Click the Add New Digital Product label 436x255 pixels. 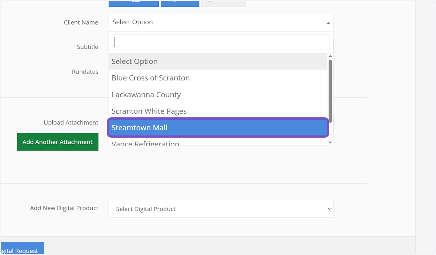pos(64,208)
